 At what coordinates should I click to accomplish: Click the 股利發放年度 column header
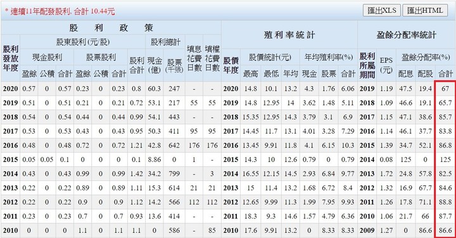[11, 58]
